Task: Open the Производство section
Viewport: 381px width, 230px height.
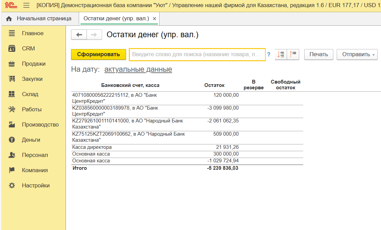Action: coord(40,125)
